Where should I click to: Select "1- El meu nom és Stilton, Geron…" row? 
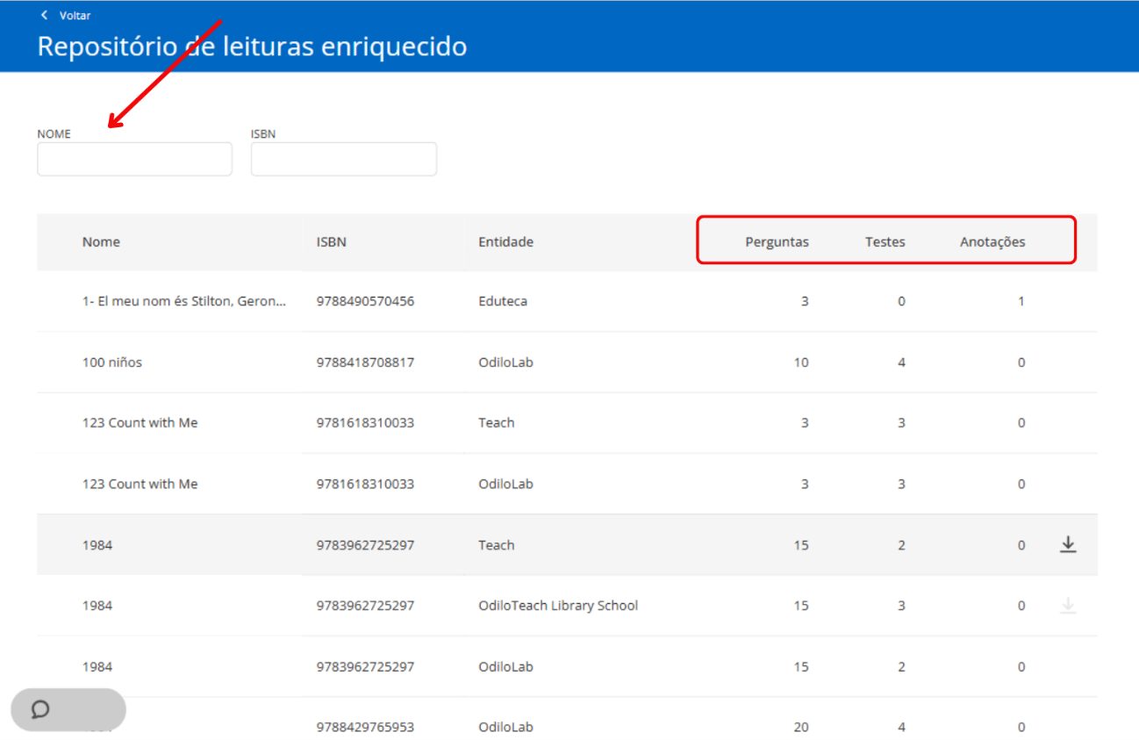(567, 301)
